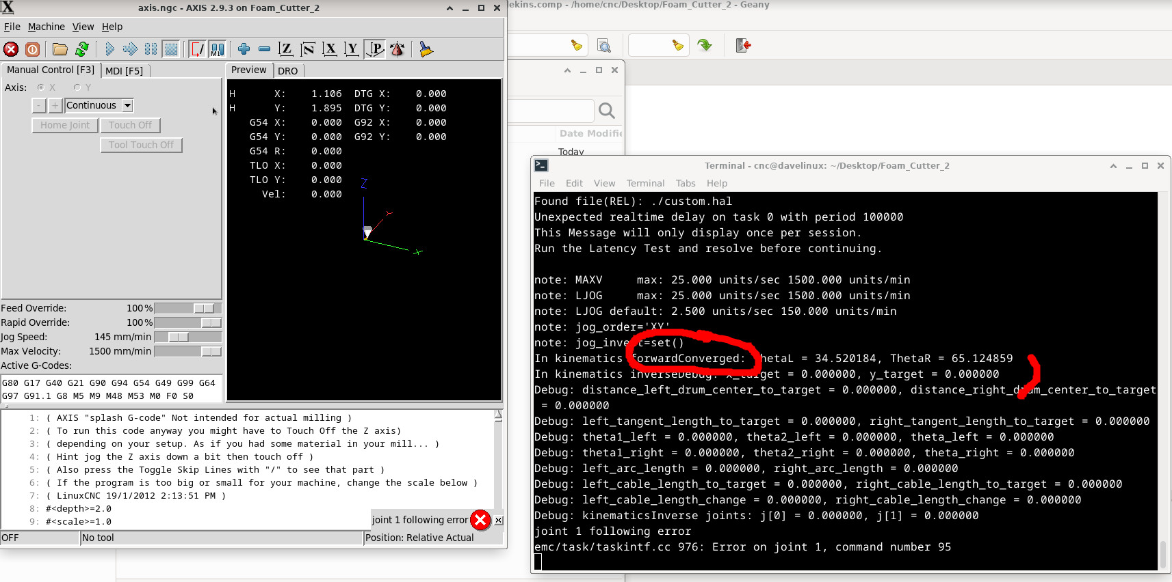Click the jog plus button
This screenshot has width=1172, height=582.
coord(55,105)
